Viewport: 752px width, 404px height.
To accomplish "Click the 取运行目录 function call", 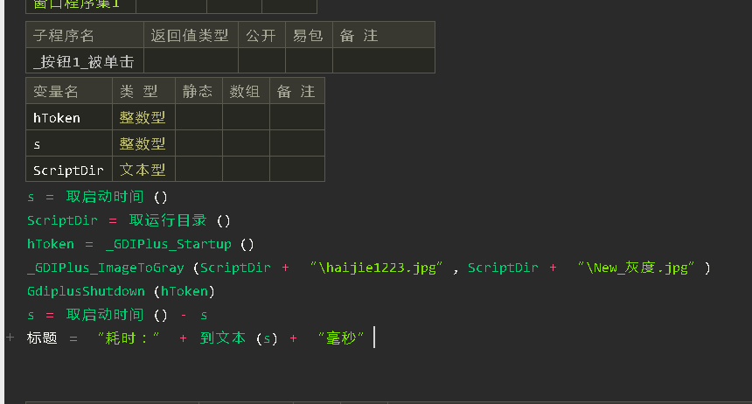I will click(170, 220).
